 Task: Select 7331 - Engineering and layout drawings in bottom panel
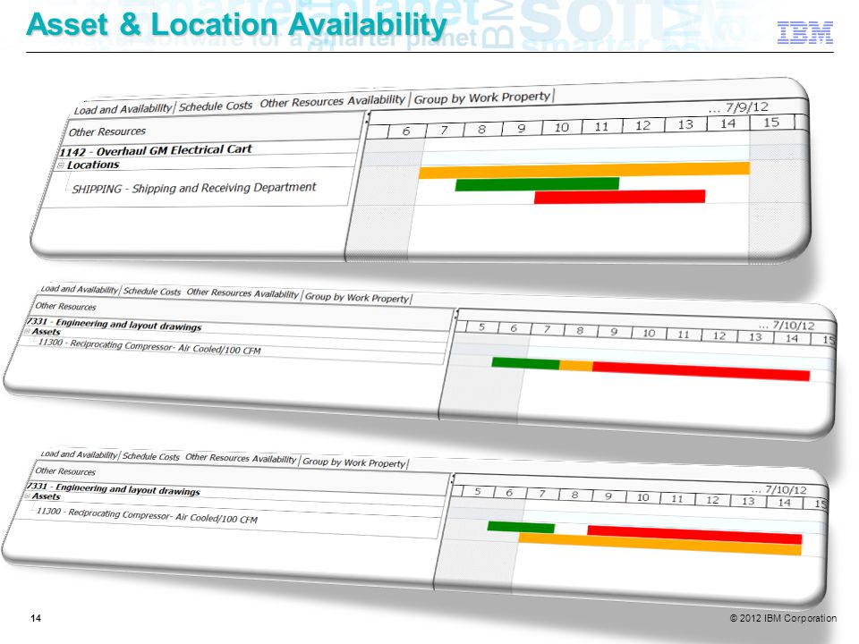[x=114, y=488]
